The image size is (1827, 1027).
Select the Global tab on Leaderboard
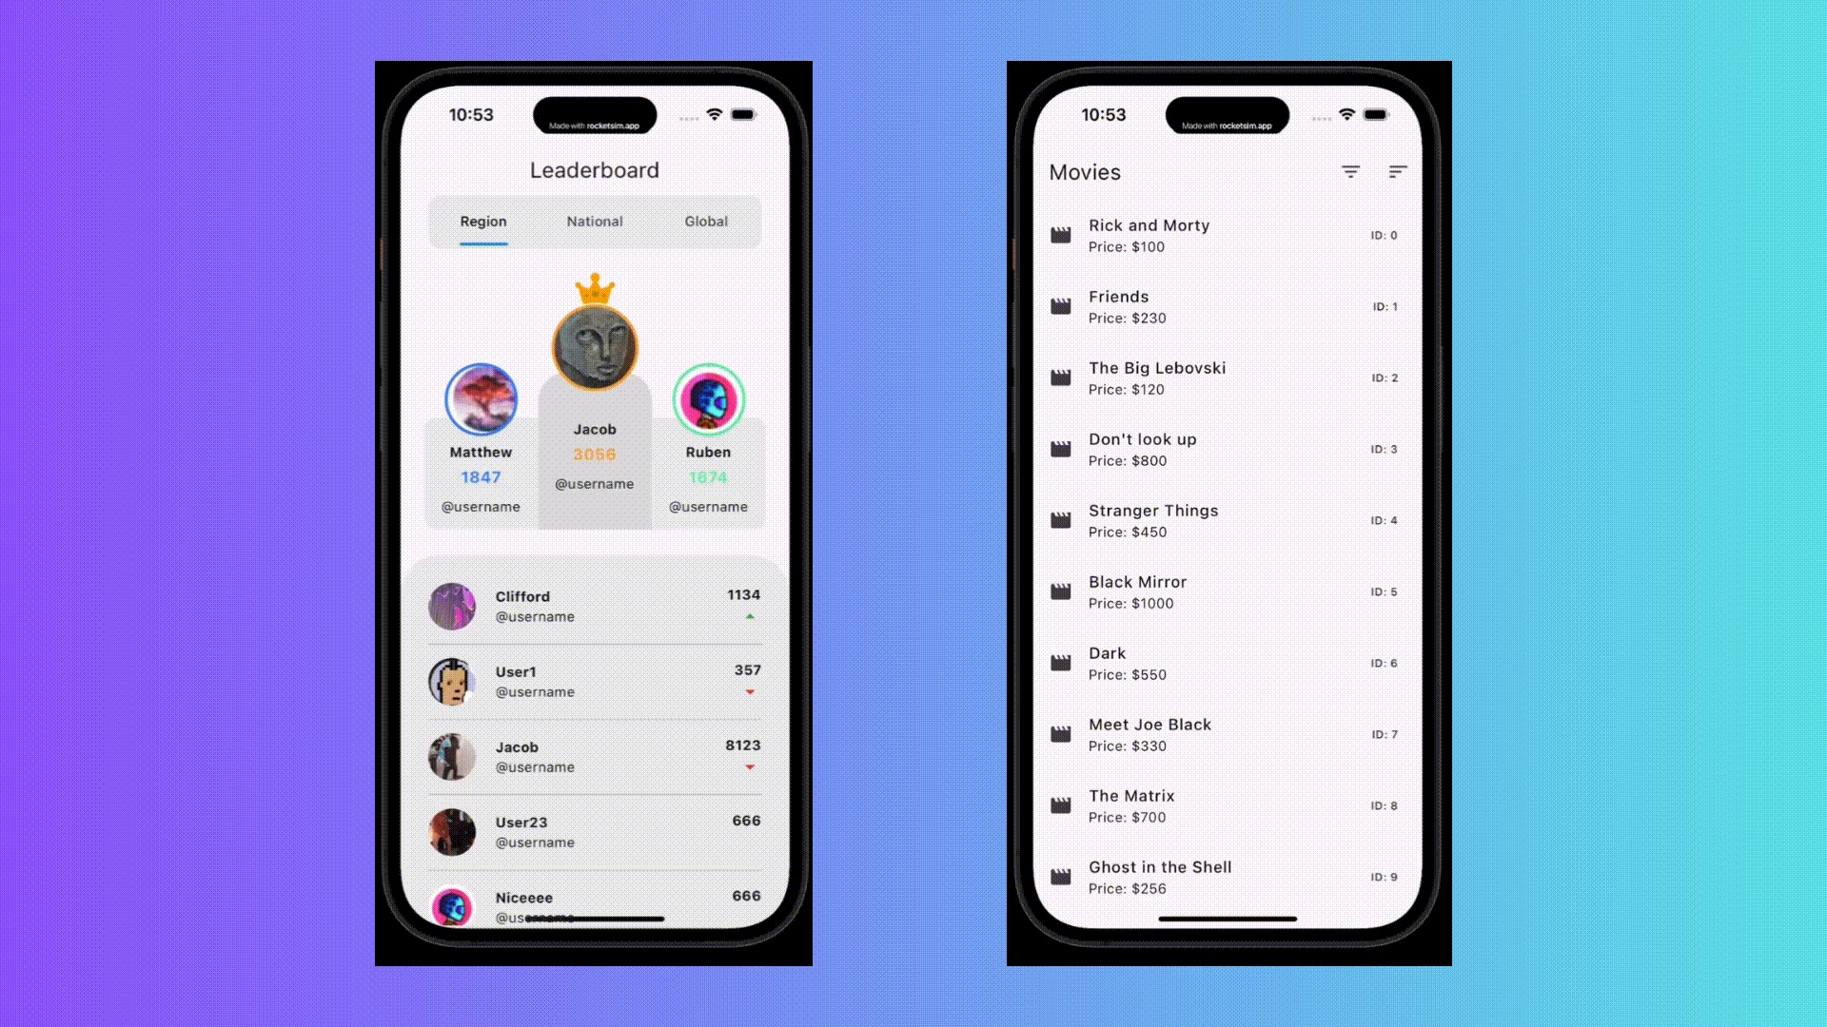[x=704, y=221]
